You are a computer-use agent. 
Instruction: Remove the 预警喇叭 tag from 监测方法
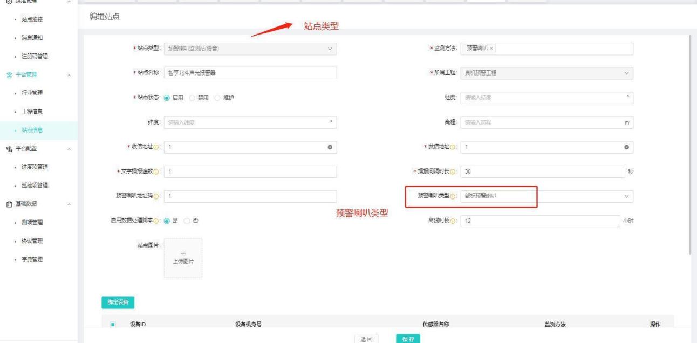click(491, 49)
